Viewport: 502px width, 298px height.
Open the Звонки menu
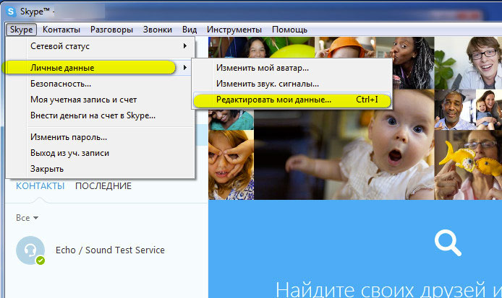[157, 30]
